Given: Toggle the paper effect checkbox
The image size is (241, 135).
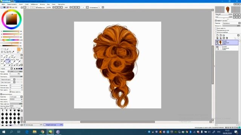Looking at the screenshot, I should (216, 21).
